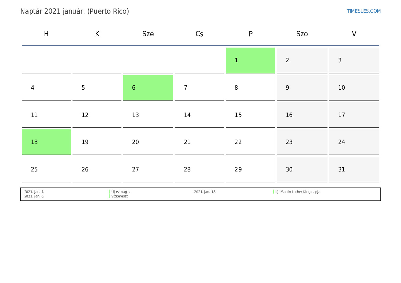This screenshot has height=283, width=401.
Task: Click Sunday the 31st cell
Action: (354, 169)
